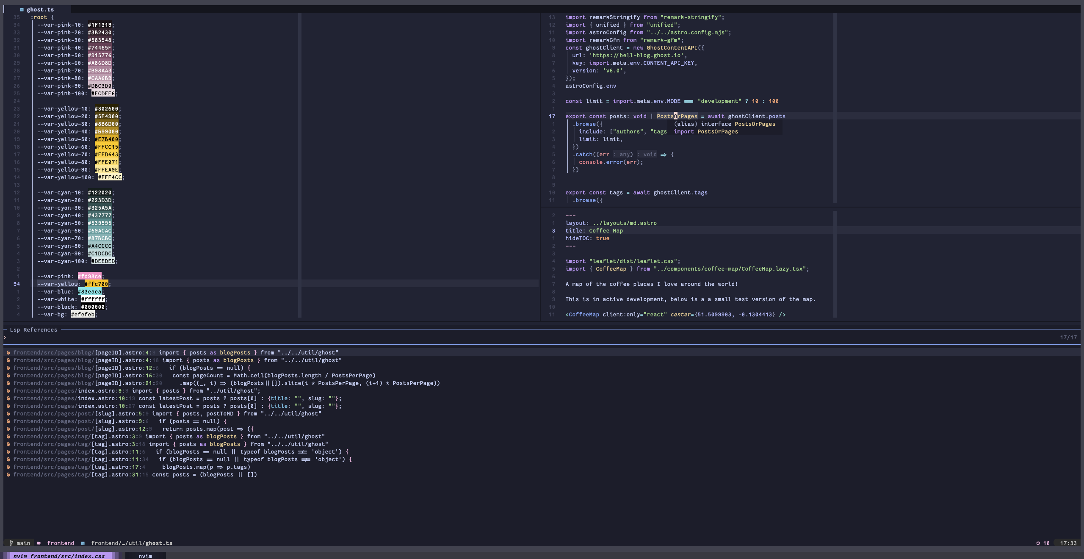Click the lock icon on the [tag].astro:31 reference
The width and height of the screenshot is (1084, 559).
tap(8, 475)
